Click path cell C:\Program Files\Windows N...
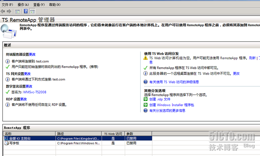Screen dimensions: 260x156 (78, 143)
